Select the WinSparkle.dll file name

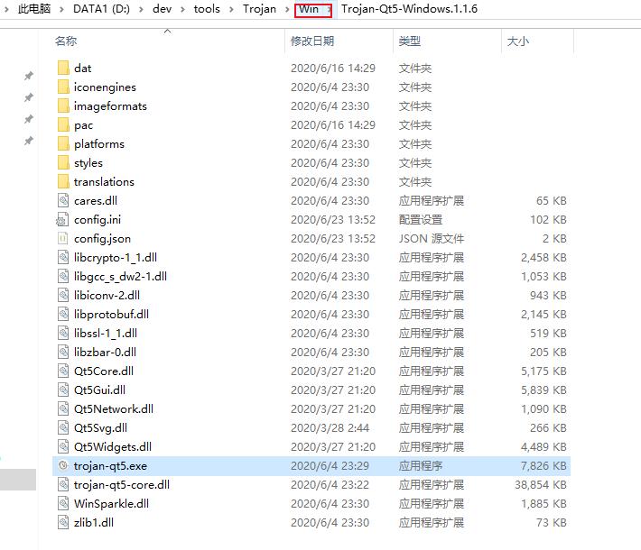[x=111, y=503]
